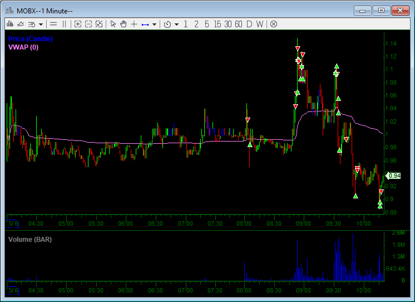Screen dimensions: 415x302
Task: Click the clock time period icon
Action: coord(167,25)
